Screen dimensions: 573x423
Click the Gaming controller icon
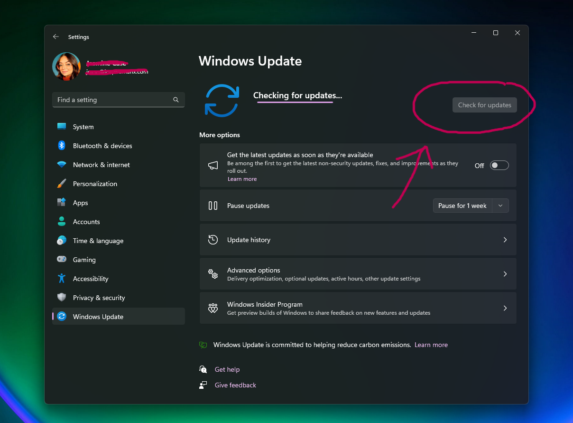tap(62, 260)
